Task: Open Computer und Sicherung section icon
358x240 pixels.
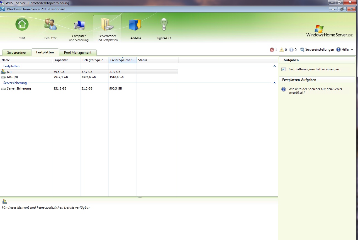Action: 79,26
